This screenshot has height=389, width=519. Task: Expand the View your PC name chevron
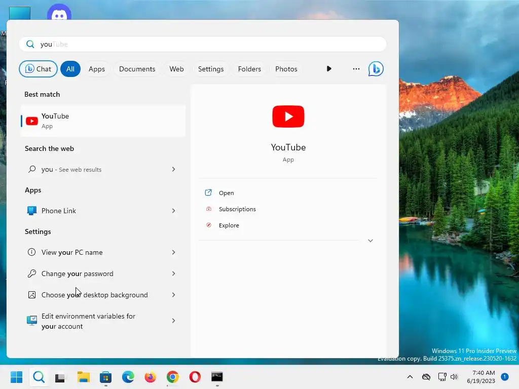173,252
